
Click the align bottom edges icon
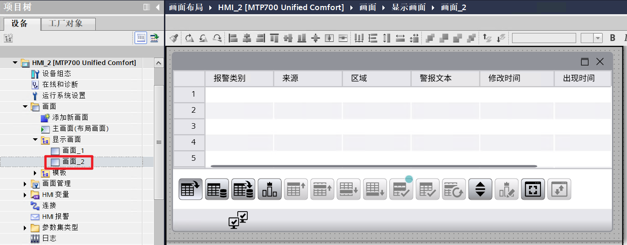click(x=302, y=38)
